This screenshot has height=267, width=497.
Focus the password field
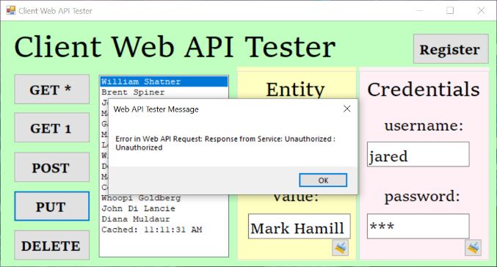point(418,226)
